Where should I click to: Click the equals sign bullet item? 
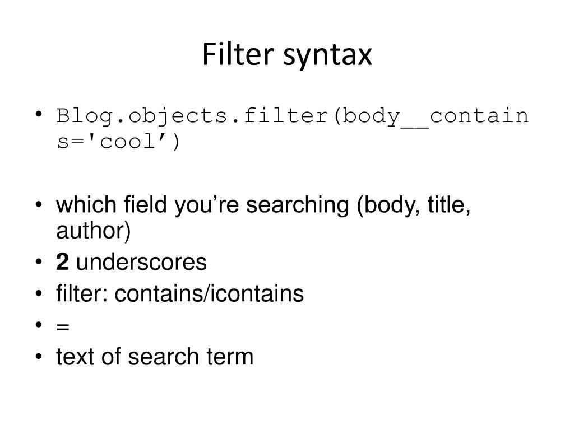pyautogui.click(x=63, y=326)
